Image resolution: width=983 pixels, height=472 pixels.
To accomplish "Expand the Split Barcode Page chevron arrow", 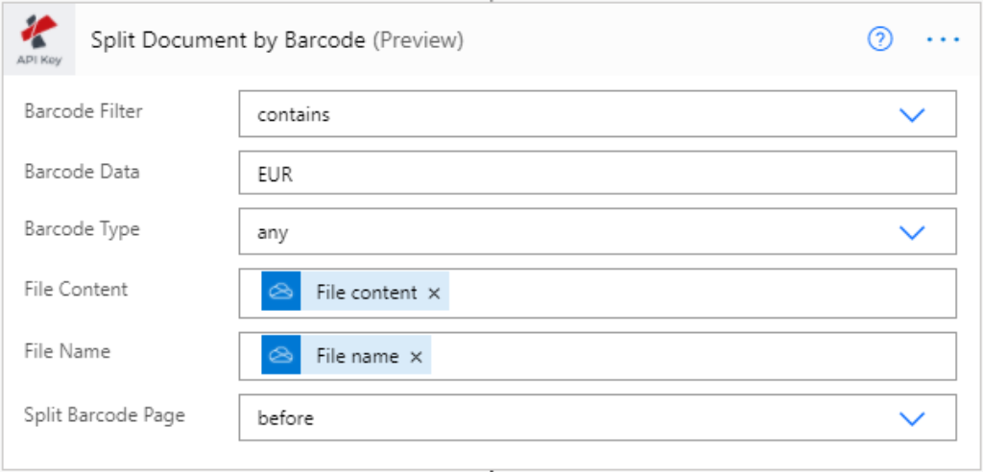I will point(911,418).
